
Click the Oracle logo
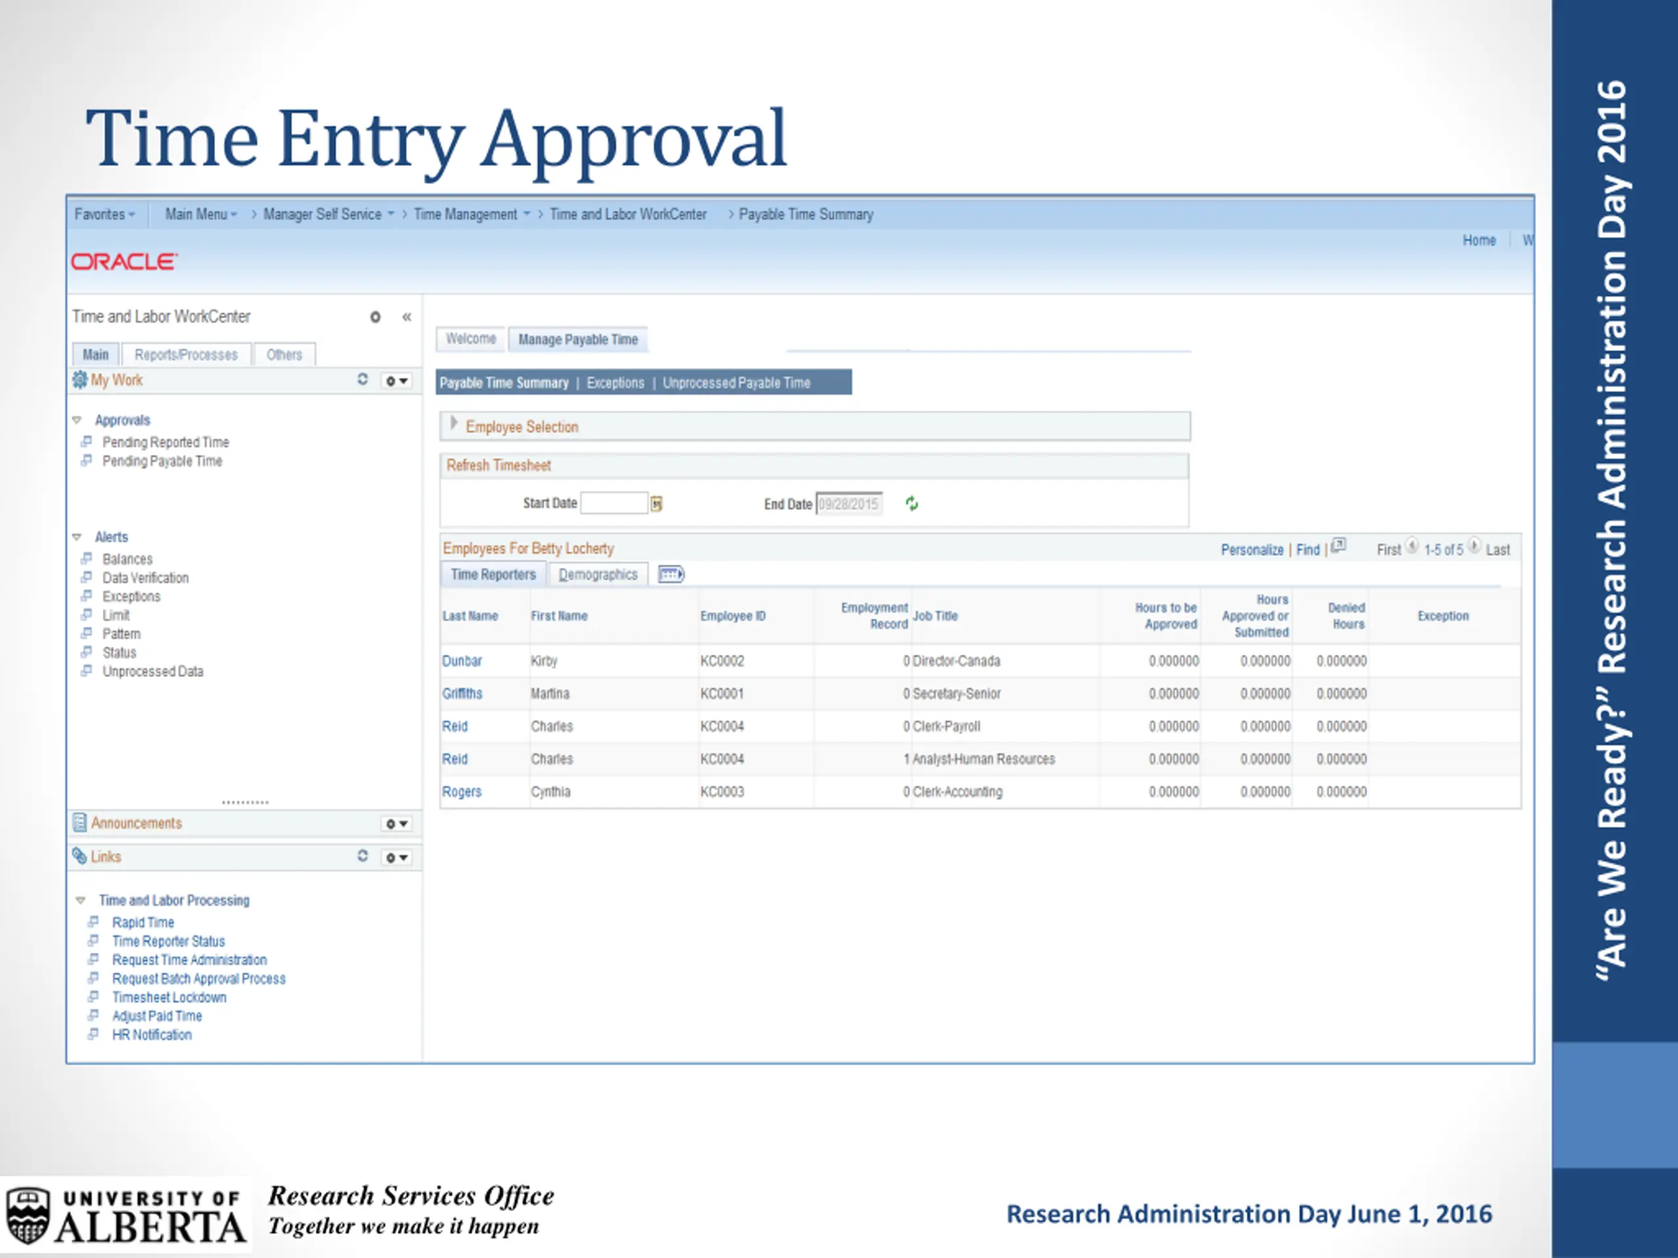[x=125, y=261]
